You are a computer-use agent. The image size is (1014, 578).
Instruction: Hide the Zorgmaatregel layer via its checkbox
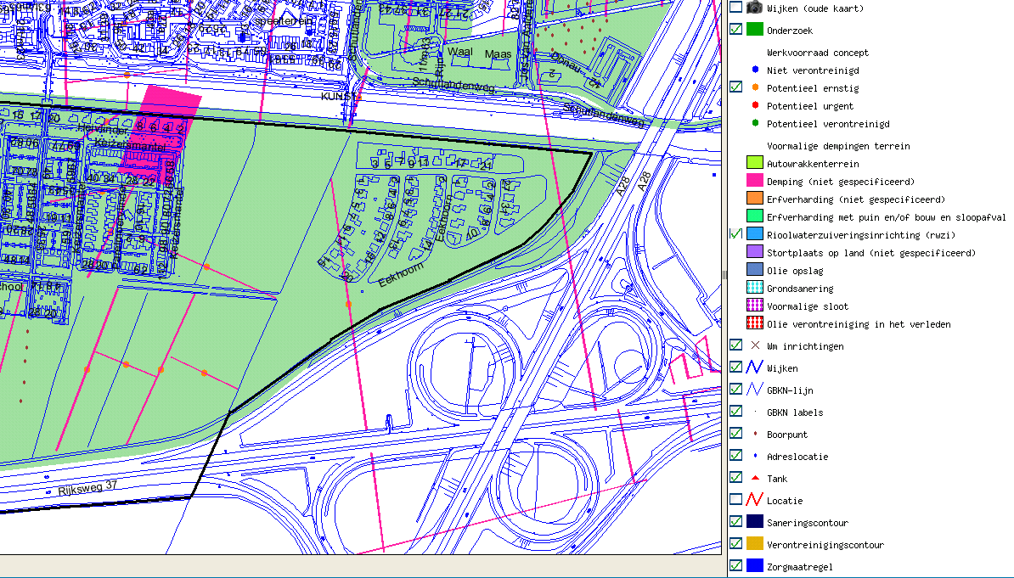point(735,566)
